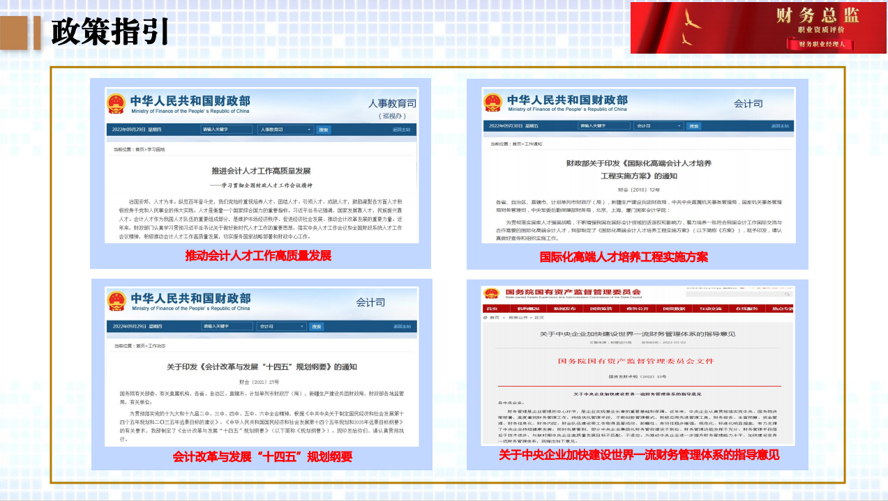
Task: Click the red heading 国务院国有资产监督管理委员会文件
Action: [637, 362]
